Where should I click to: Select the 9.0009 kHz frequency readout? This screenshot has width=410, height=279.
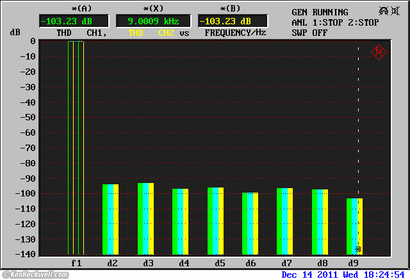click(152, 20)
